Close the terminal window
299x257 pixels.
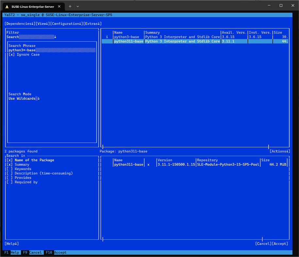(293, 6)
